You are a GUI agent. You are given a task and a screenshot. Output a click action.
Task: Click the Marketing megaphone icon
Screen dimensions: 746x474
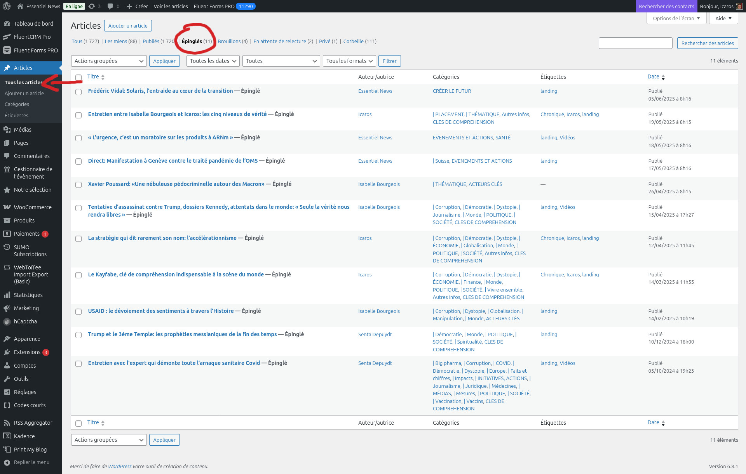(x=7, y=308)
